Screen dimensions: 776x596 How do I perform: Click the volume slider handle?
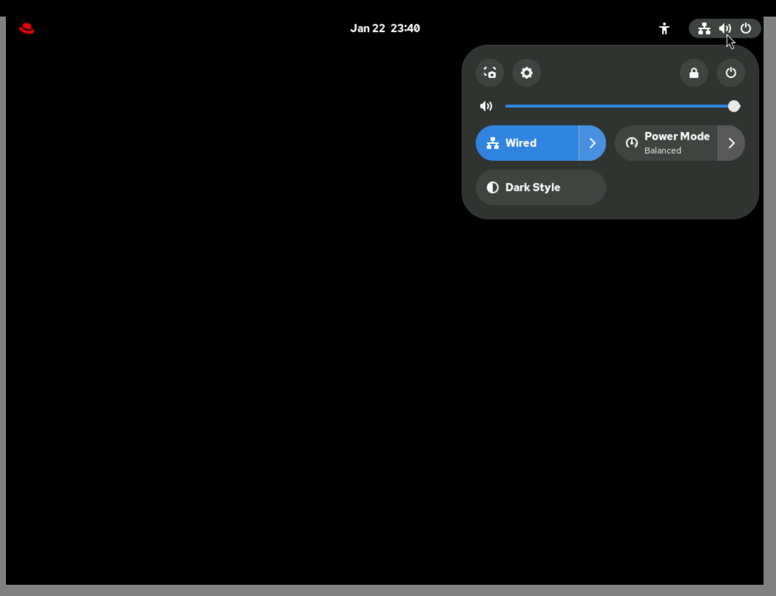[x=734, y=107]
